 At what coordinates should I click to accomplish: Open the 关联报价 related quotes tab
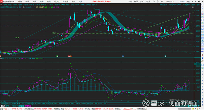click(x=15, y=105)
